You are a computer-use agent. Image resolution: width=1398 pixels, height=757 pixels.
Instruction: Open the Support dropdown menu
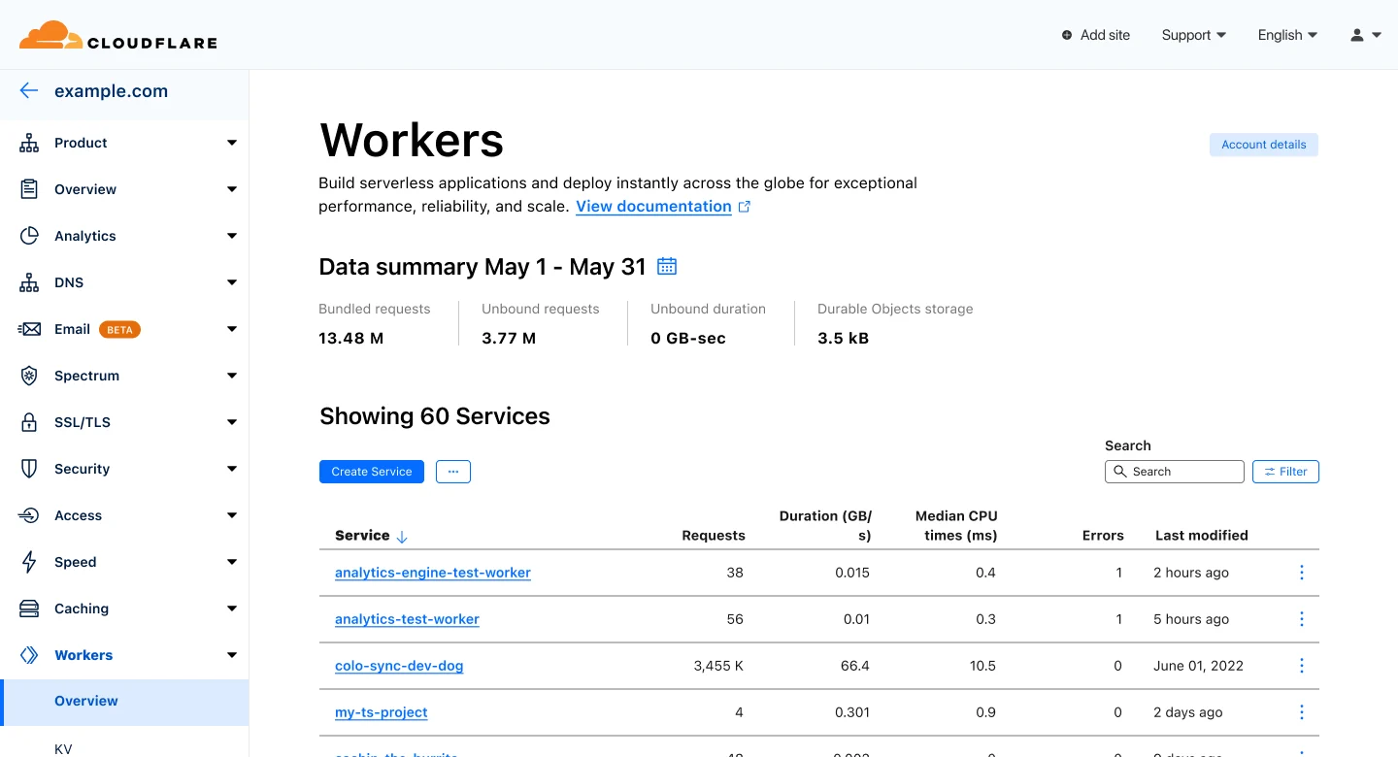tap(1194, 35)
